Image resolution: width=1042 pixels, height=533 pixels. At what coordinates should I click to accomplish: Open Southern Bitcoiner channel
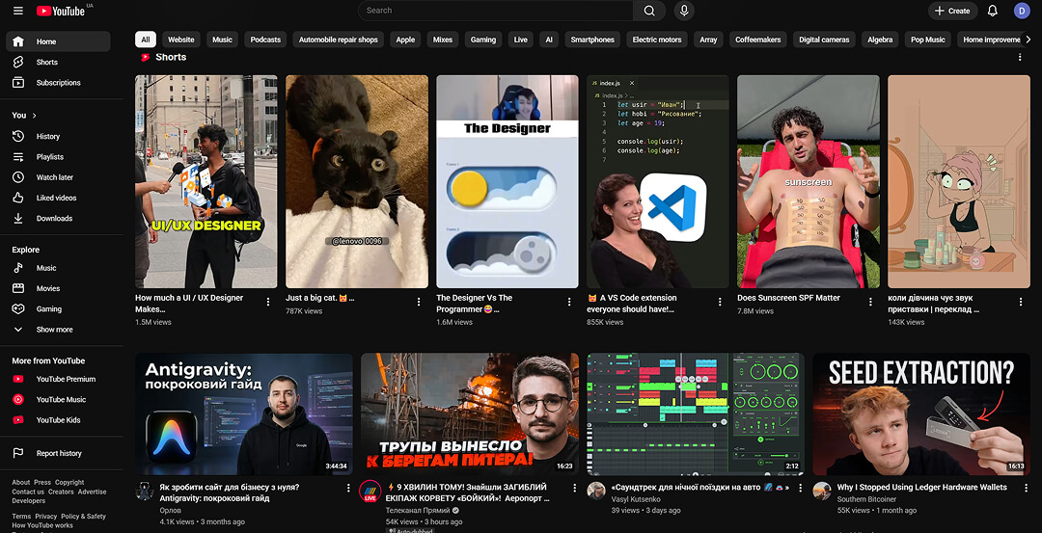pyautogui.click(x=866, y=499)
